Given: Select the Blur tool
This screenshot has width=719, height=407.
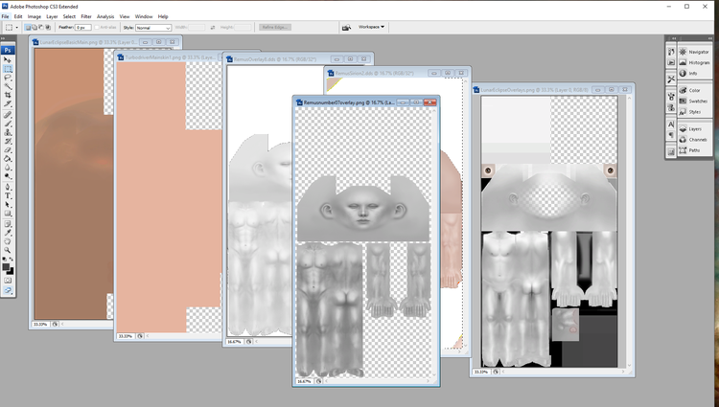Looking at the screenshot, I should coord(8,167).
